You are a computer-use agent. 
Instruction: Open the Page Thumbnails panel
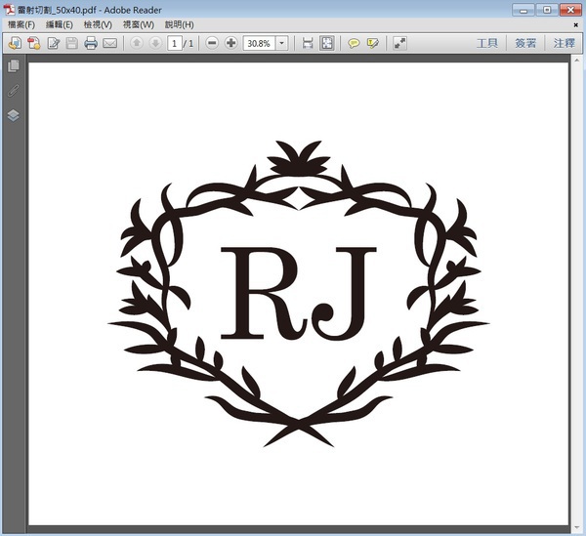[13, 66]
